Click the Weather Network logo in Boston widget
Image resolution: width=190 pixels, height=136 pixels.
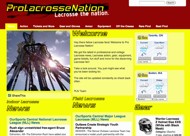pos(142,75)
